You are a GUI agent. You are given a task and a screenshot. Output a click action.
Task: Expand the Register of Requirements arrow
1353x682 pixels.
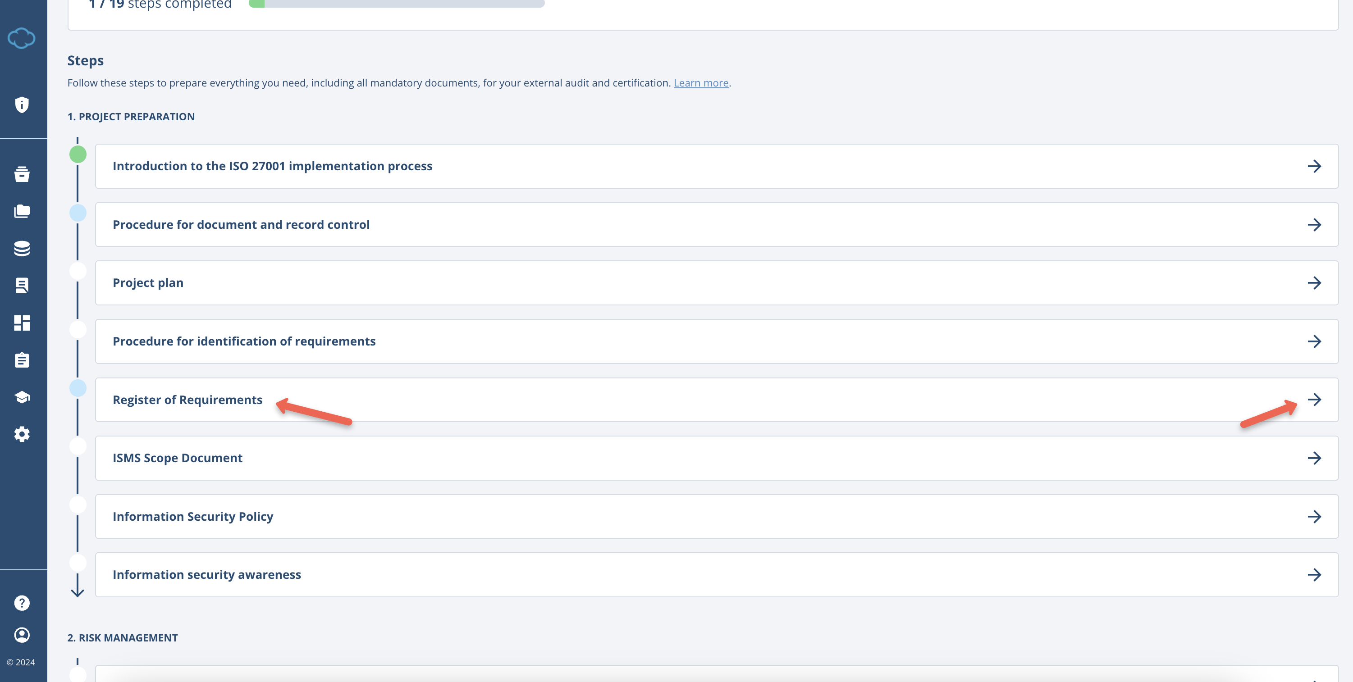click(x=1314, y=400)
